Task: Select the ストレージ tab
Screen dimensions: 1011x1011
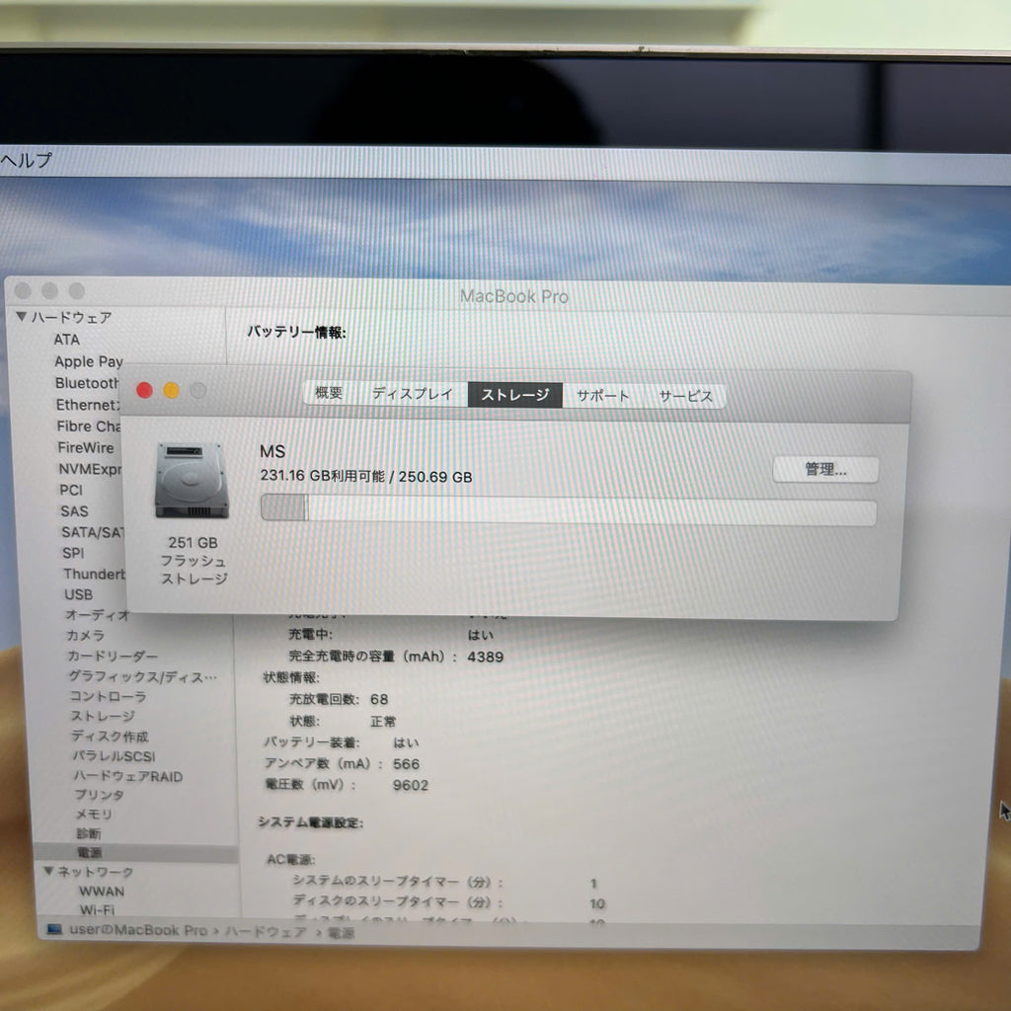Action: [x=514, y=395]
